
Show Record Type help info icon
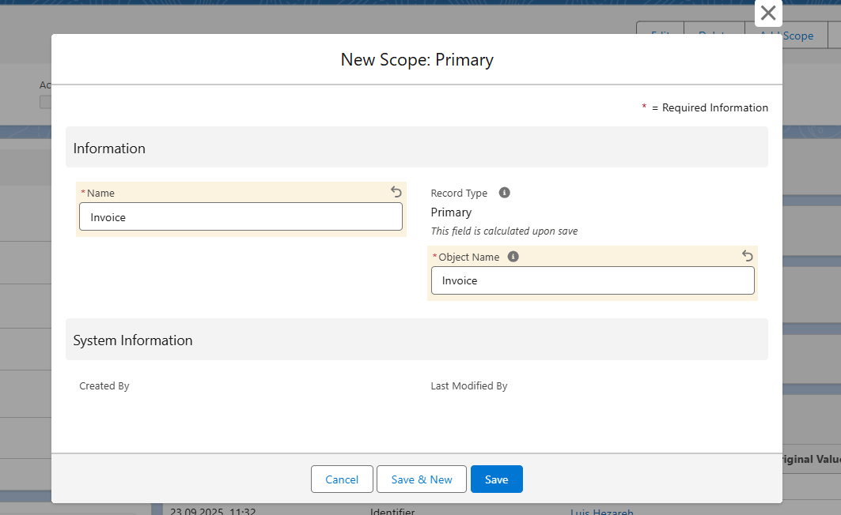point(504,193)
